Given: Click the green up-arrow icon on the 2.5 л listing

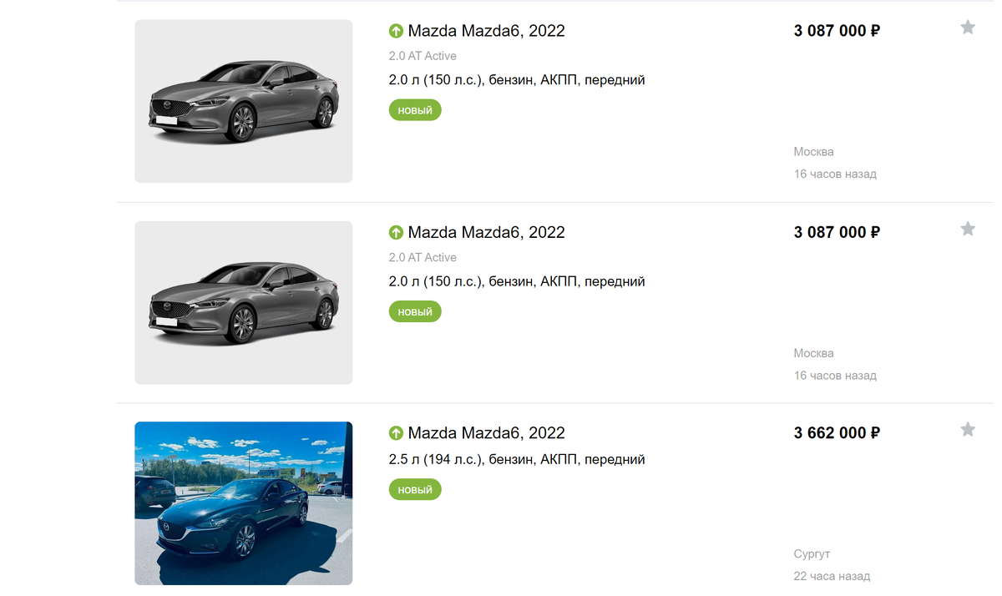Looking at the screenshot, I should pos(397,433).
